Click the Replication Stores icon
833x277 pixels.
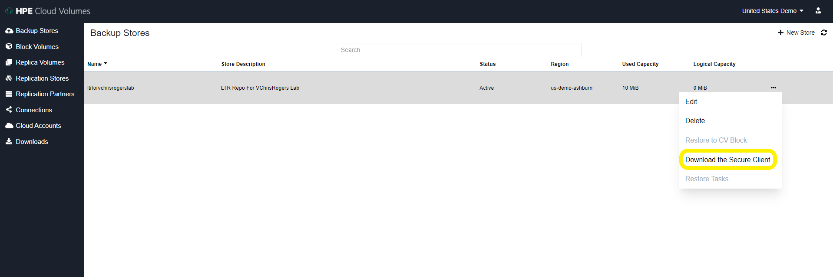coord(9,78)
